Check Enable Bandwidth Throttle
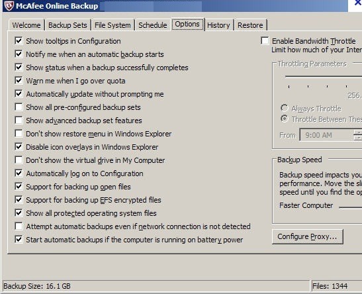Image resolution: width=362 pixels, height=294 pixels. pyautogui.click(x=265, y=41)
